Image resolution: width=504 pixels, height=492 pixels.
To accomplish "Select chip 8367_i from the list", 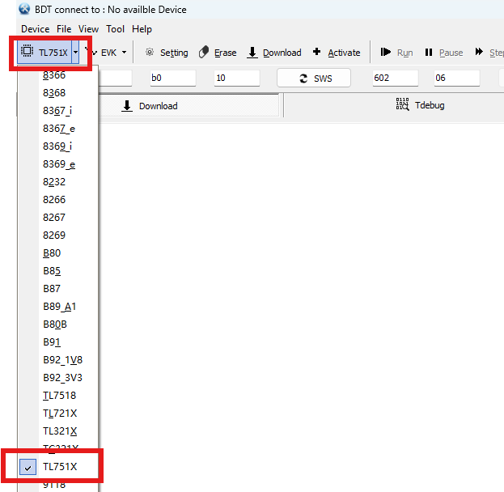I will [58, 111].
